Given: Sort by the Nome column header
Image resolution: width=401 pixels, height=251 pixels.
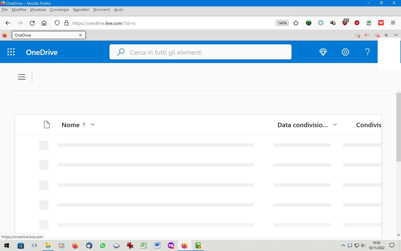Looking at the screenshot, I should click(71, 125).
